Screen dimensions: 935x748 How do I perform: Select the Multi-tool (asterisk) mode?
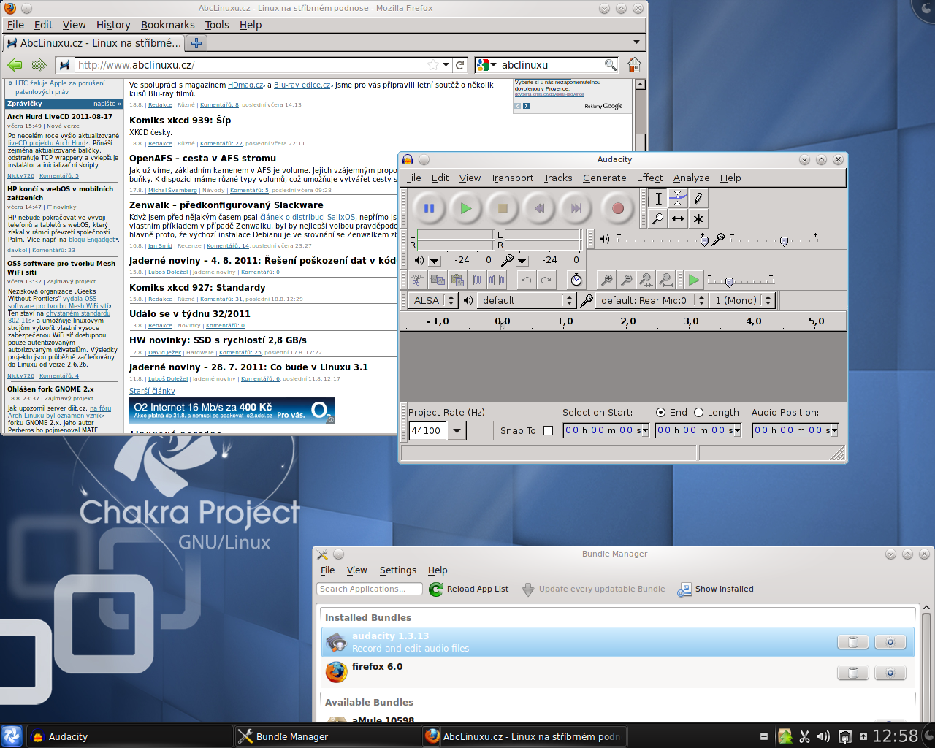pos(698,218)
